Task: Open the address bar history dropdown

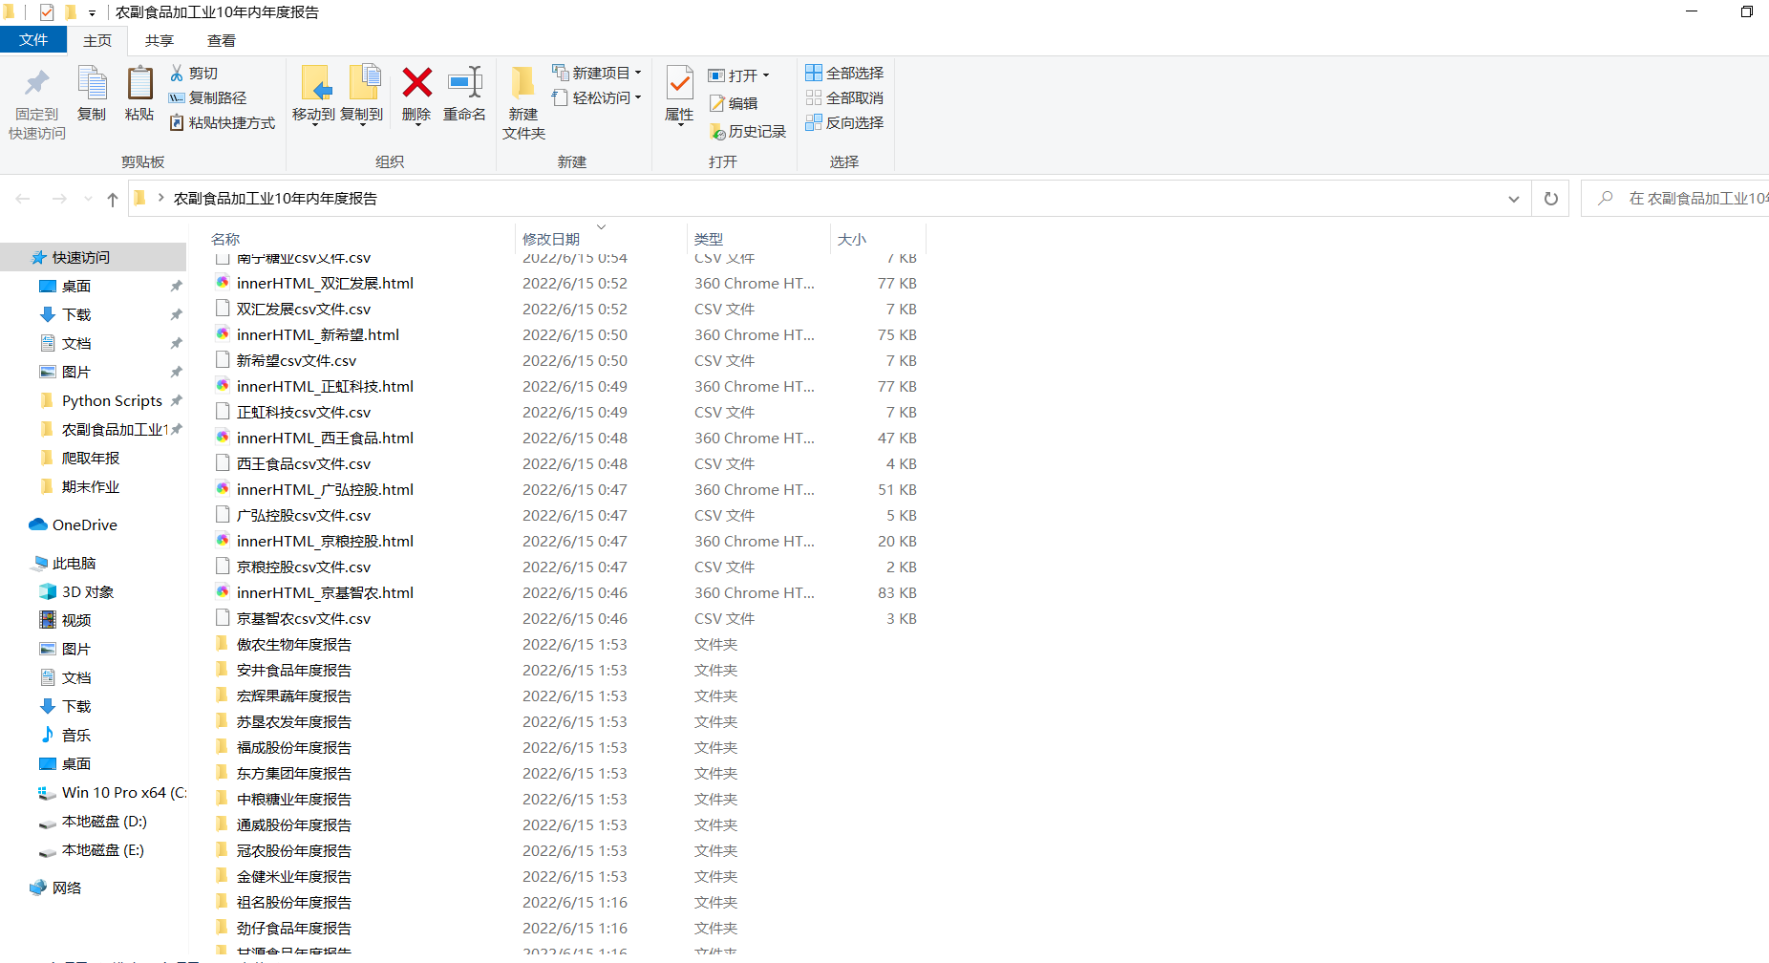Action: click(1513, 199)
